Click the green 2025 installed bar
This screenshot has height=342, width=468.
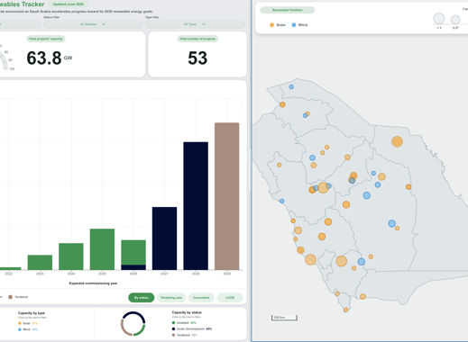tap(102, 249)
